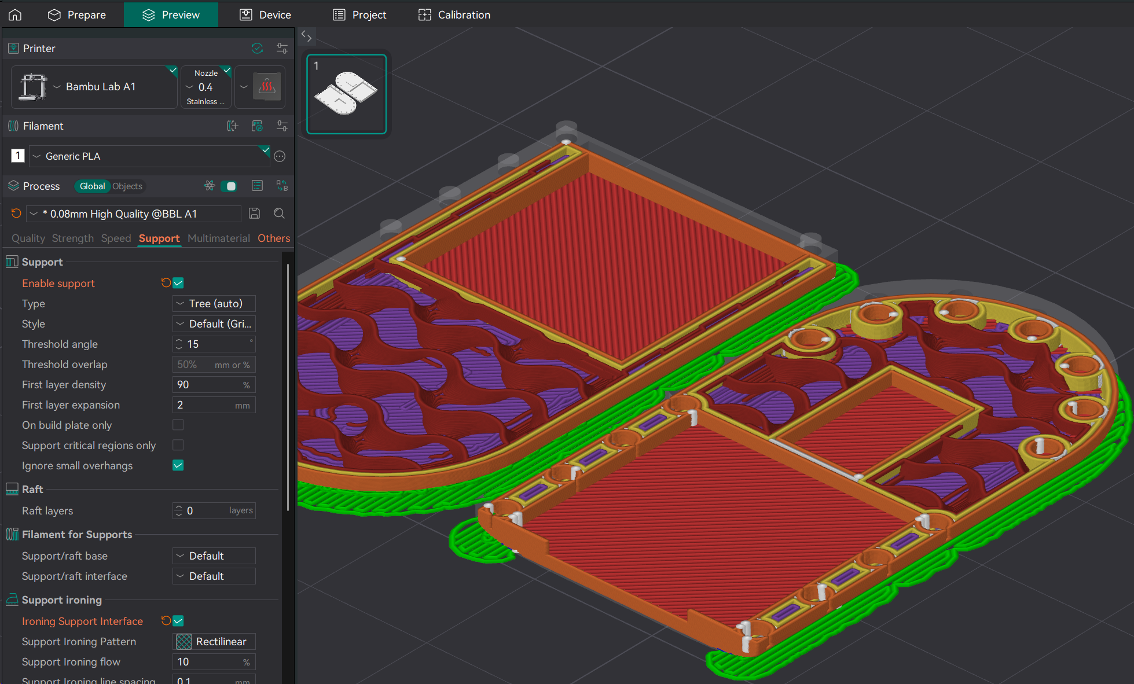Switch to the Prepare tab
The image size is (1134, 684).
point(77,14)
